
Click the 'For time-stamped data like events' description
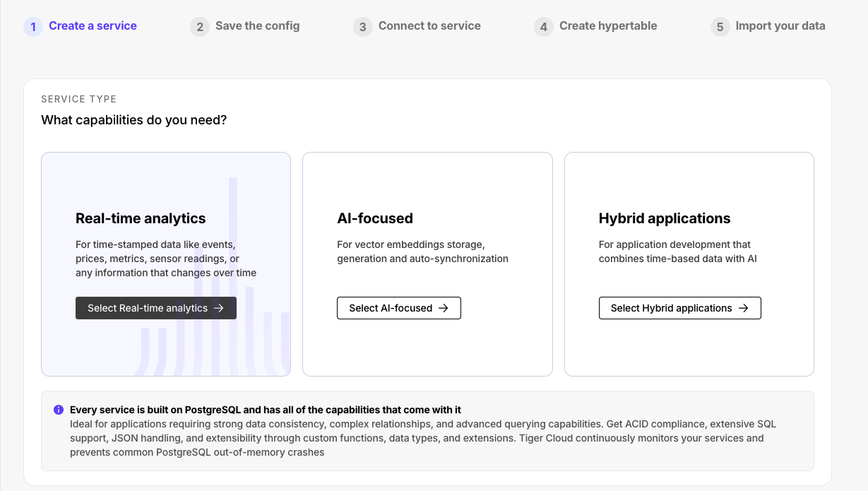coord(166,259)
